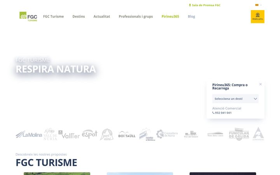Click the Atenció Comercial label

[227, 108]
